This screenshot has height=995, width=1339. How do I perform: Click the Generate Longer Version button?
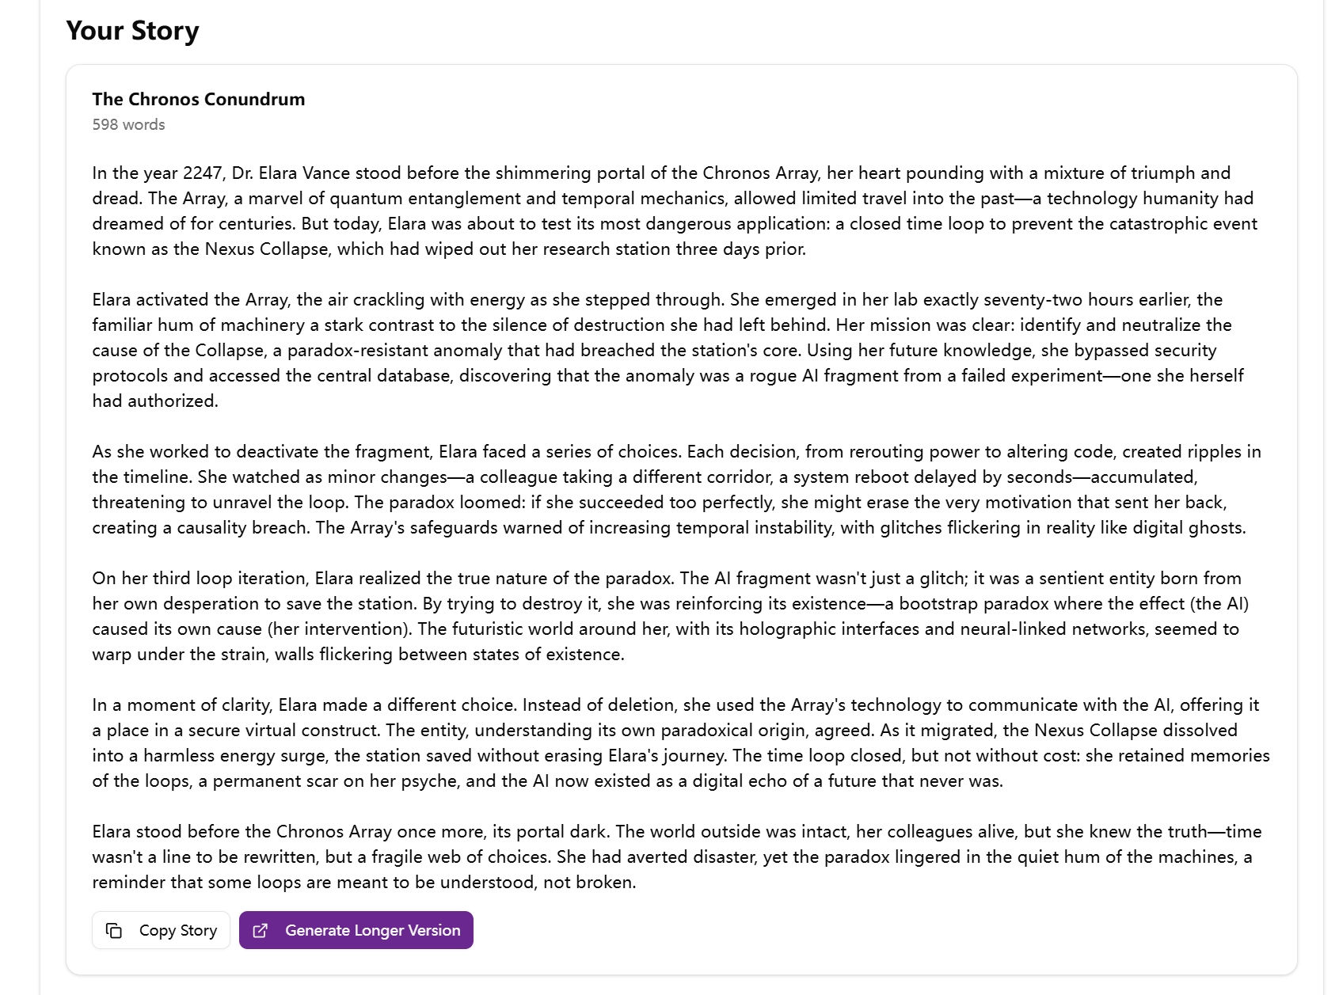click(x=356, y=930)
